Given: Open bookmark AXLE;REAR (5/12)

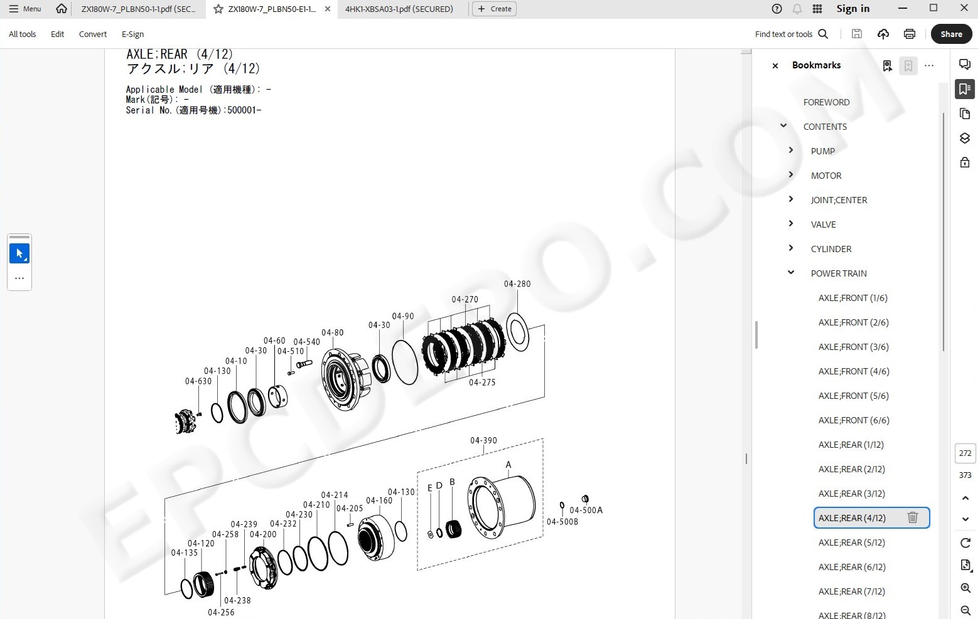Looking at the screenshot, I should (x=852, y=542).
